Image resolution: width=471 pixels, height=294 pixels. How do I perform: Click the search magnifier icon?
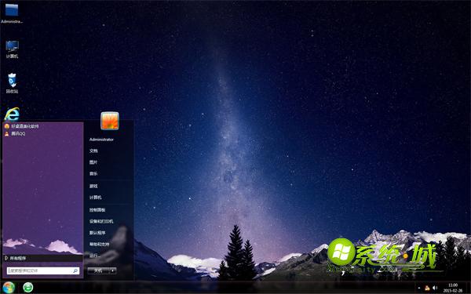pos(75,270)
